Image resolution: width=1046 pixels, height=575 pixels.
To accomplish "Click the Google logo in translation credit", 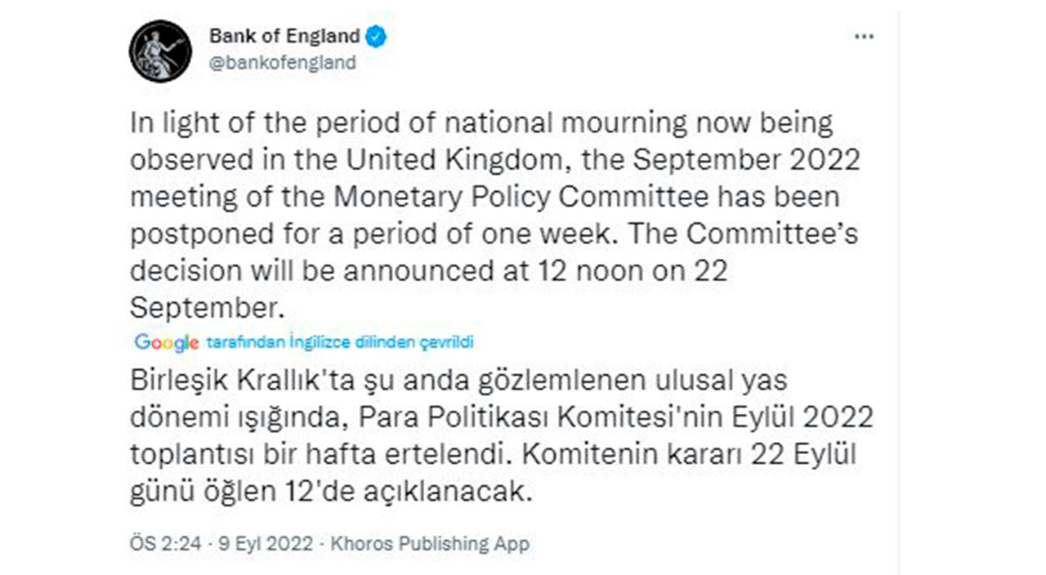I will (x=166, y=343).
